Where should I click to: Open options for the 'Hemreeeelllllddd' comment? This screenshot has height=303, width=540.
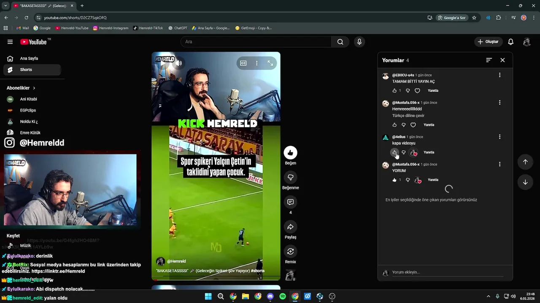click(499, 102)
